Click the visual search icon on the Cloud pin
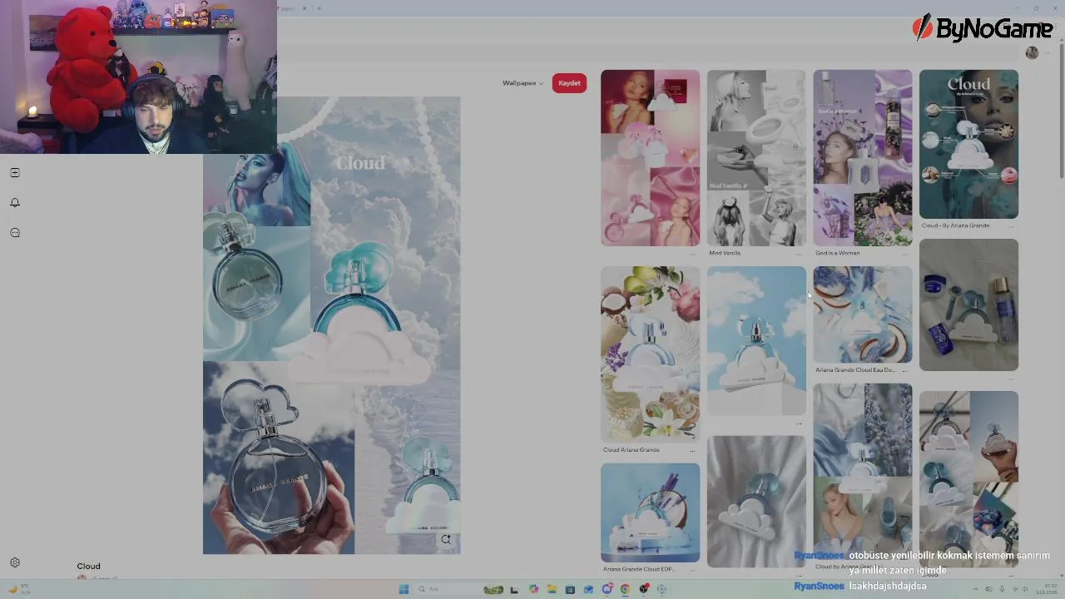This screenshot has height=599, width=1065. 446,540
